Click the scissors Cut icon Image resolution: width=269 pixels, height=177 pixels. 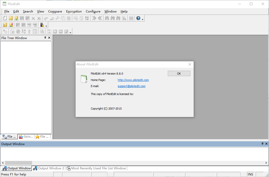pos(57,18)
